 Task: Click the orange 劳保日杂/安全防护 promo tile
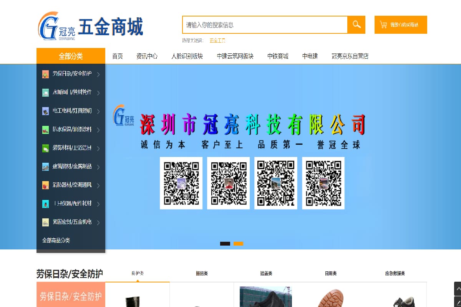(x=71, y=295)
